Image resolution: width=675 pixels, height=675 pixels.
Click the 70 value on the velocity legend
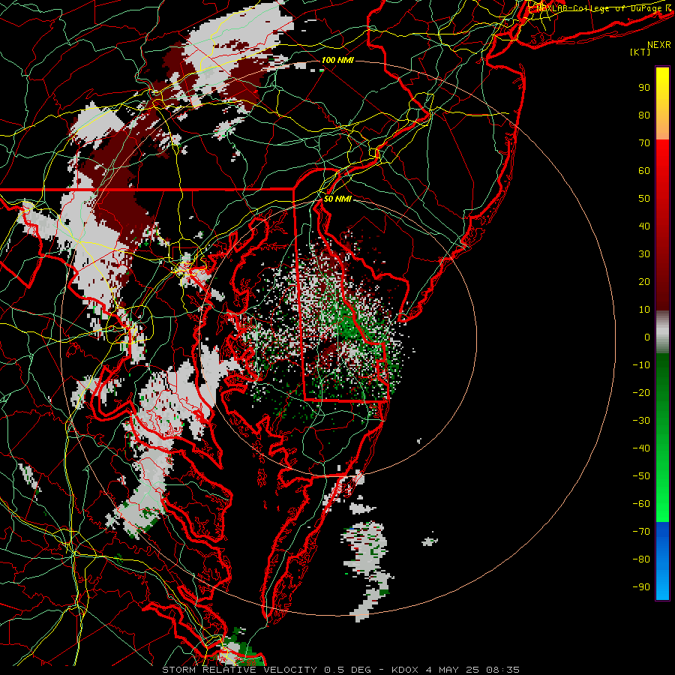click(644, 143)
